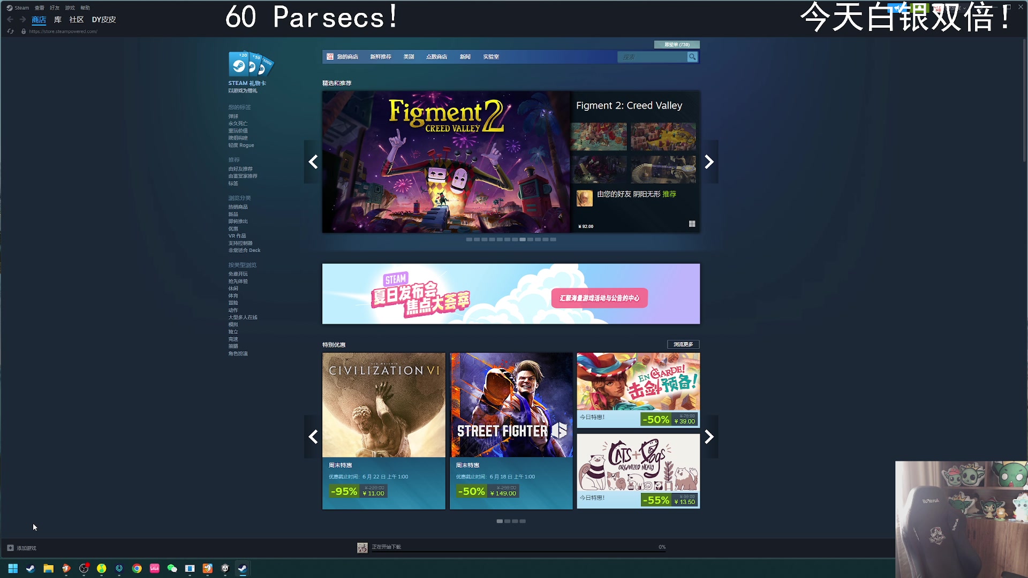The width and height of the screenshot is (1028, 578).
Task: Expand the 新鲜推荐 menu
Action: 381,57
